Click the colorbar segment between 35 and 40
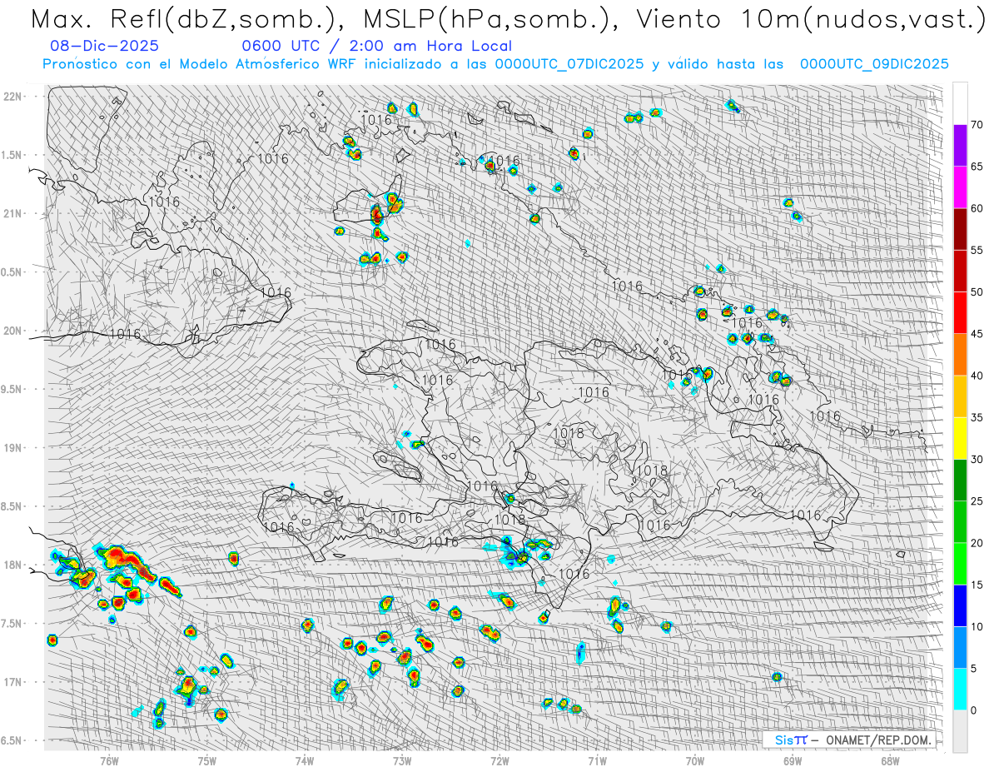Viewport: 999px width, 772px height. click(960, 396)
